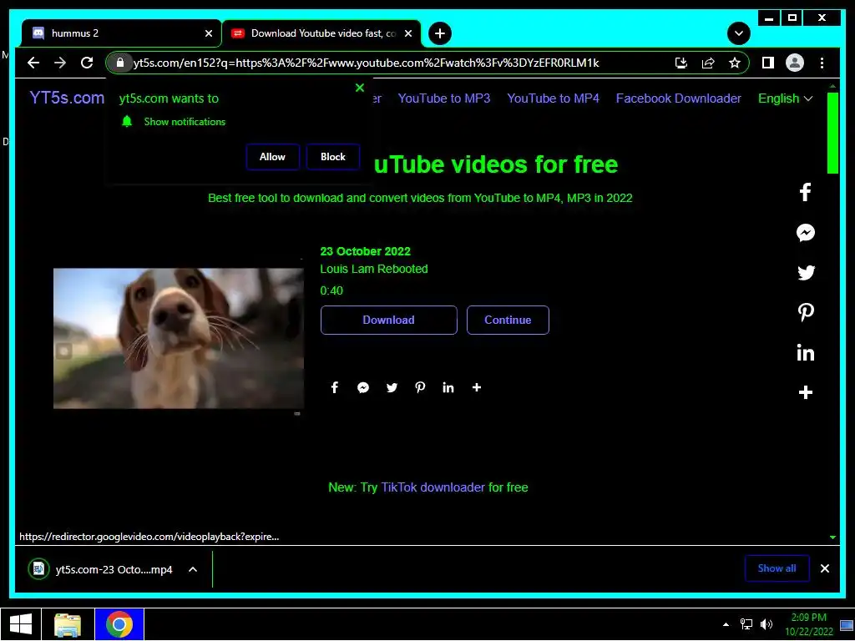Click the dog video thumbnail
855x641 pixels.
[179, 338]
